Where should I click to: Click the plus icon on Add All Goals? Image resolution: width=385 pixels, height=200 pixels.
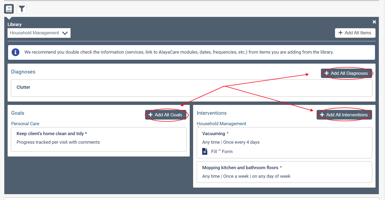[150, 115]
